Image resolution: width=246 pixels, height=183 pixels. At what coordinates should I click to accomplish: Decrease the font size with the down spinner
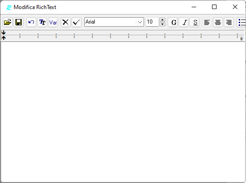[x=162, y=24]
